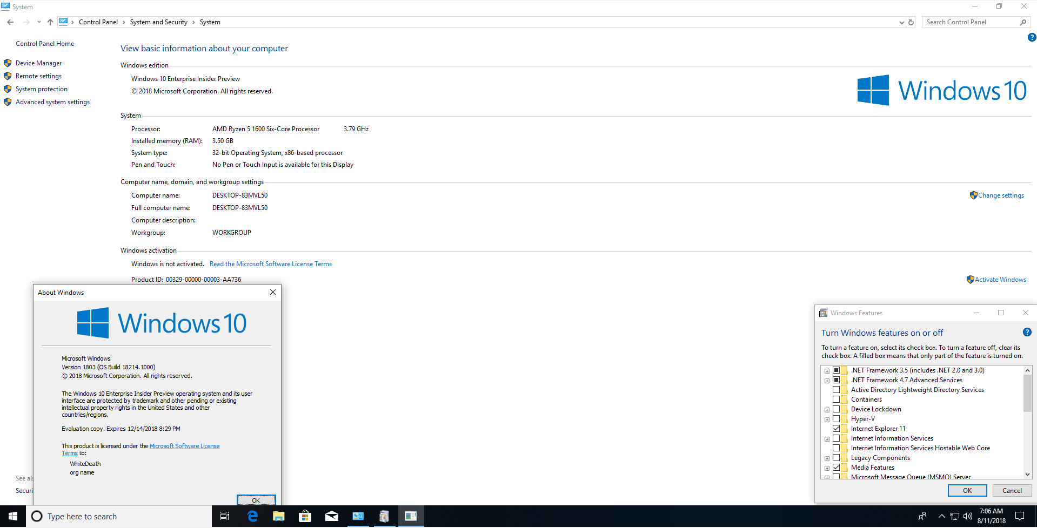Open Device Manager from the sidebar
1037x528 pixels.
[38, 63]
